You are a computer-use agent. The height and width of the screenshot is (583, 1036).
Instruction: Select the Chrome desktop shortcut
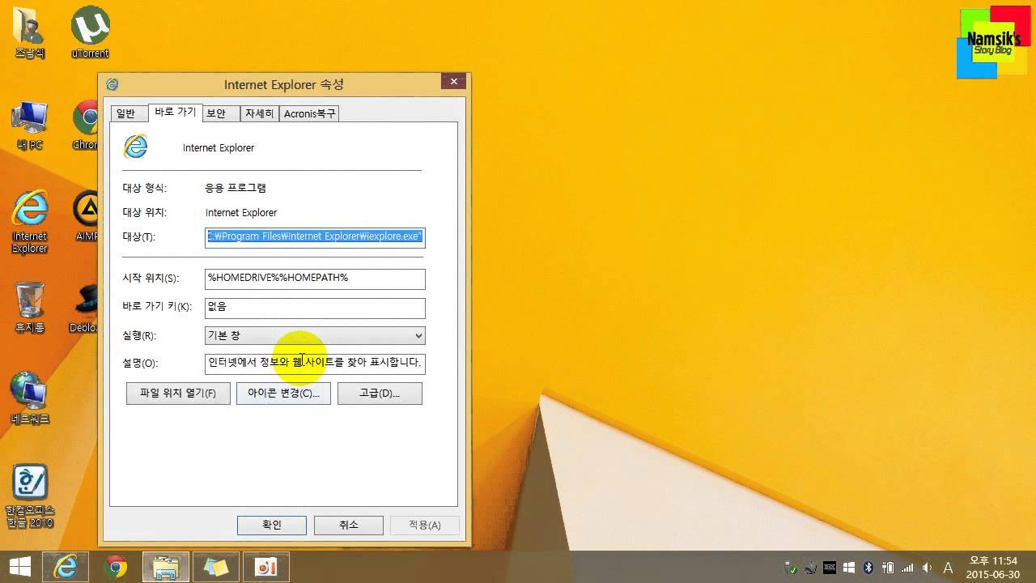[x=86, y=126]
